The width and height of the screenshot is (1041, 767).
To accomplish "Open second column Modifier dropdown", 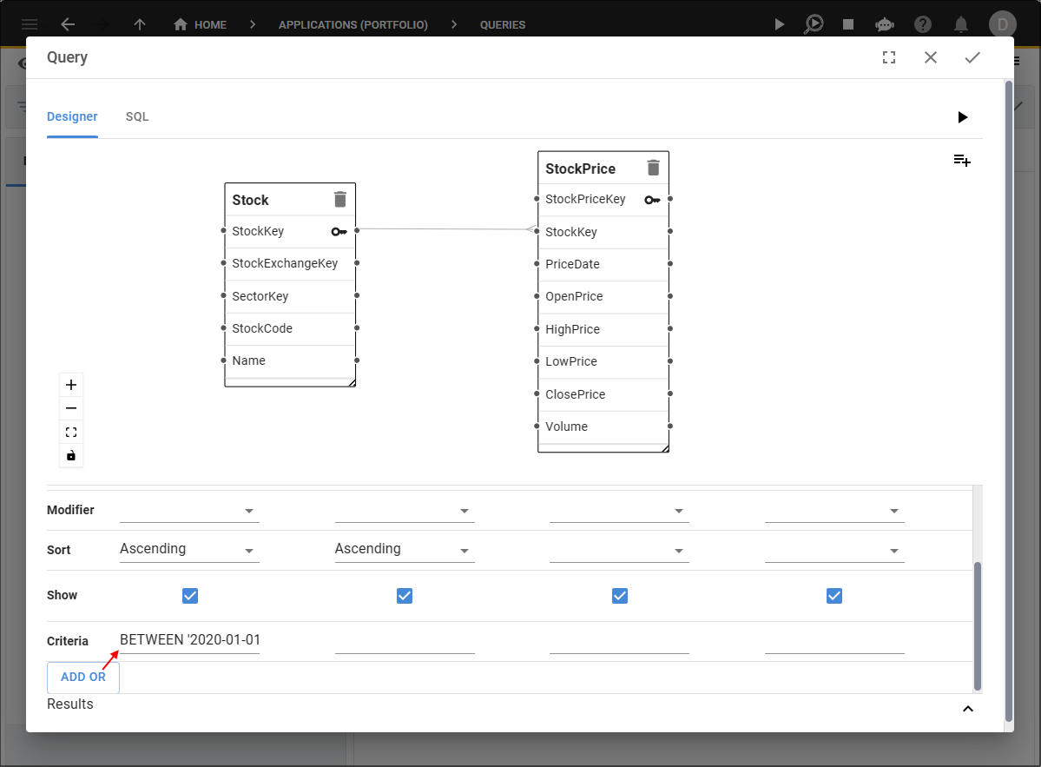I will pyautogui.click(x=405, y=510).
